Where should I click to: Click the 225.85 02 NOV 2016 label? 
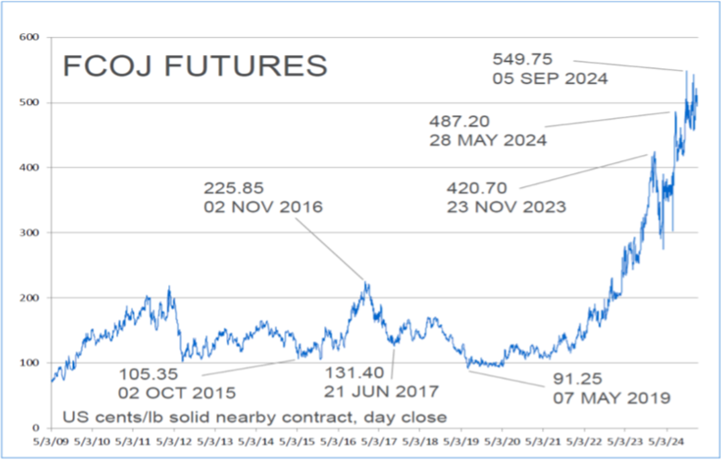263,197
